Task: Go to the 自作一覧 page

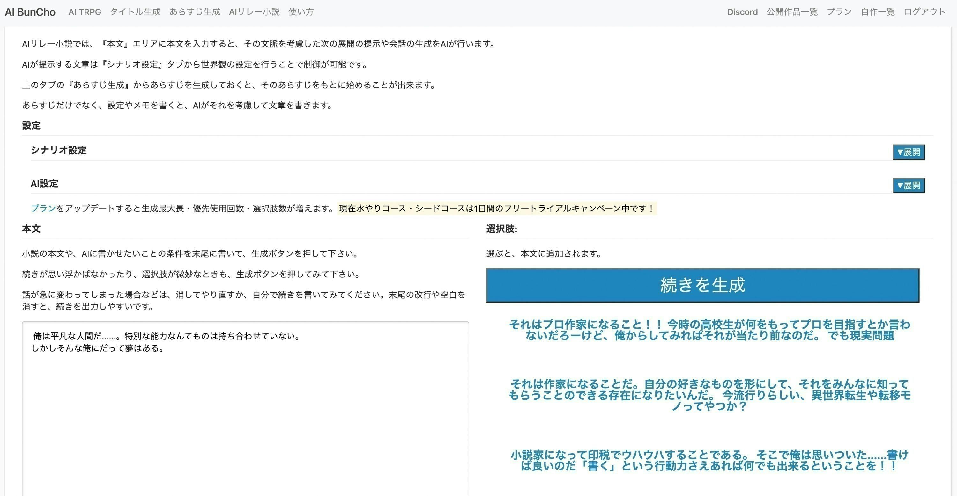Action: point(878,12)
